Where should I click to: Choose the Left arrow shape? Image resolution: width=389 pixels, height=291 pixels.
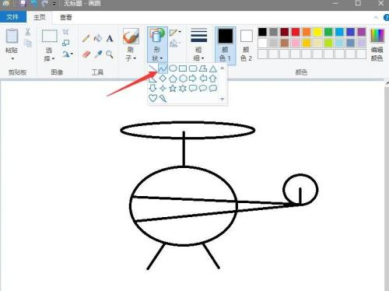(x=203, y=79)
